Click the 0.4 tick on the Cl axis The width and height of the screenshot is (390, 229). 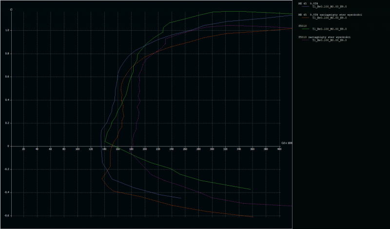pos(7,100)
